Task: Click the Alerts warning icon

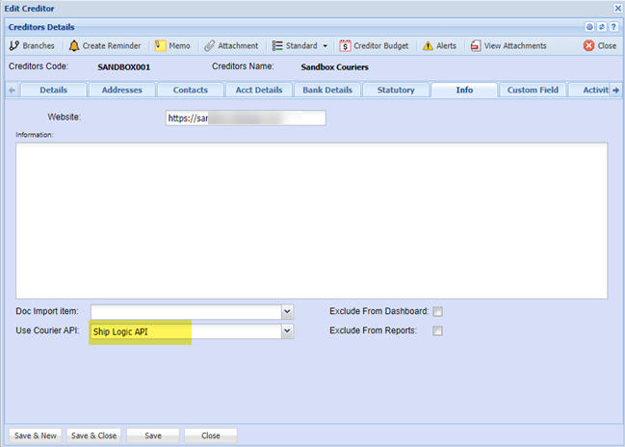Action: 429,45
